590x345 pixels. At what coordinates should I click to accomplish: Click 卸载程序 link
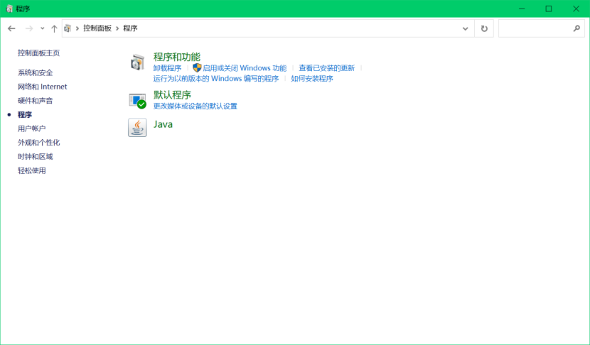pos(168,68)
